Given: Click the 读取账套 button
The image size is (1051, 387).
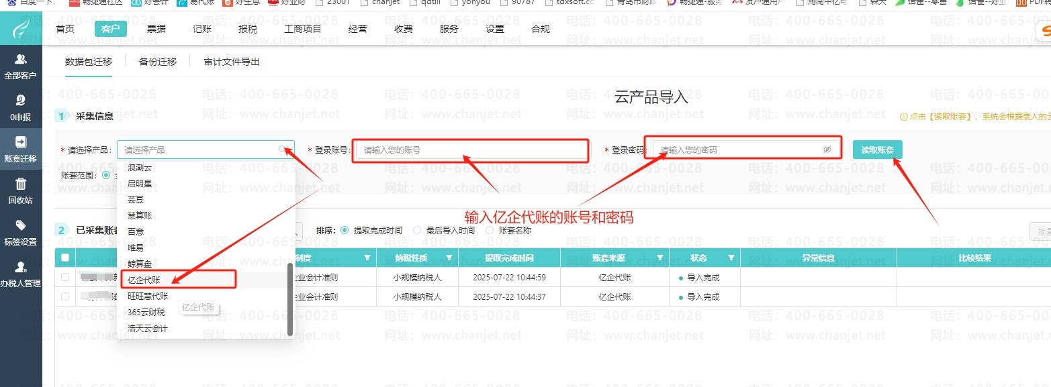Looking at the screenshot, I should tap(878, 150).
